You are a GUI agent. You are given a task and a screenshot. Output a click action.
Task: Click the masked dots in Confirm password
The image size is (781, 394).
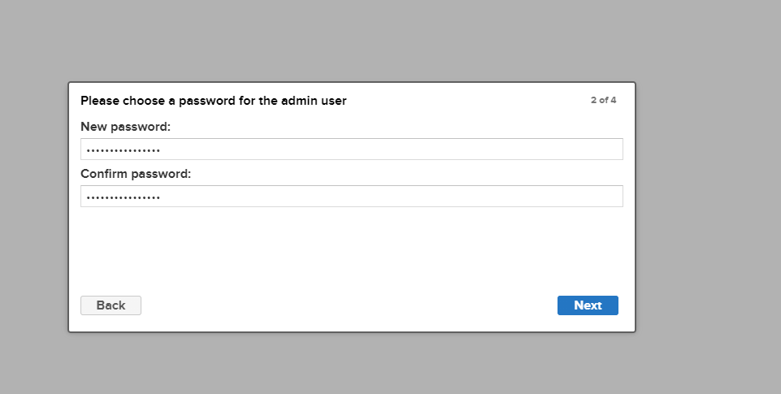(123, 197)
